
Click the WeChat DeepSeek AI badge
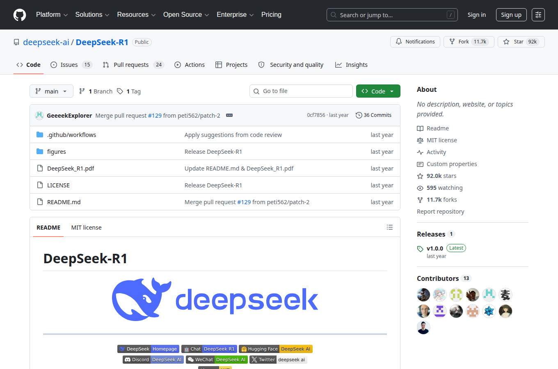(217, 360)
